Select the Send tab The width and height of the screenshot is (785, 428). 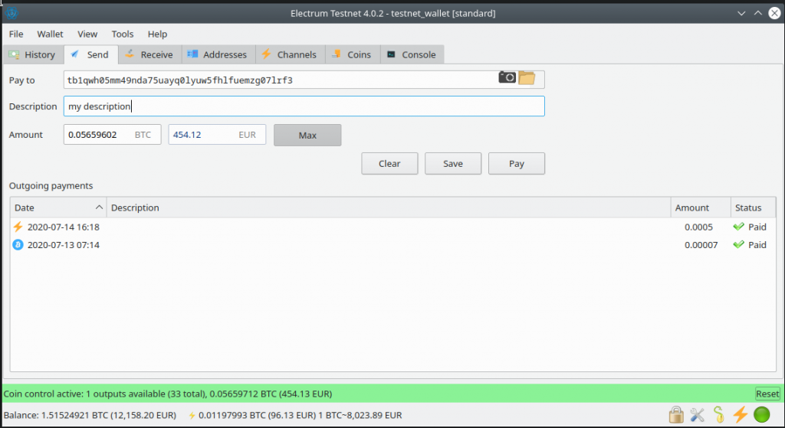(91, 54)
